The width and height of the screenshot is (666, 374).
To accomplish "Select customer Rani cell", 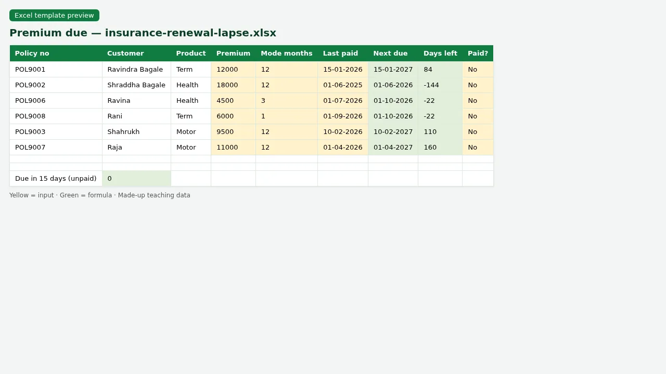I will click(x=136, y=116).
